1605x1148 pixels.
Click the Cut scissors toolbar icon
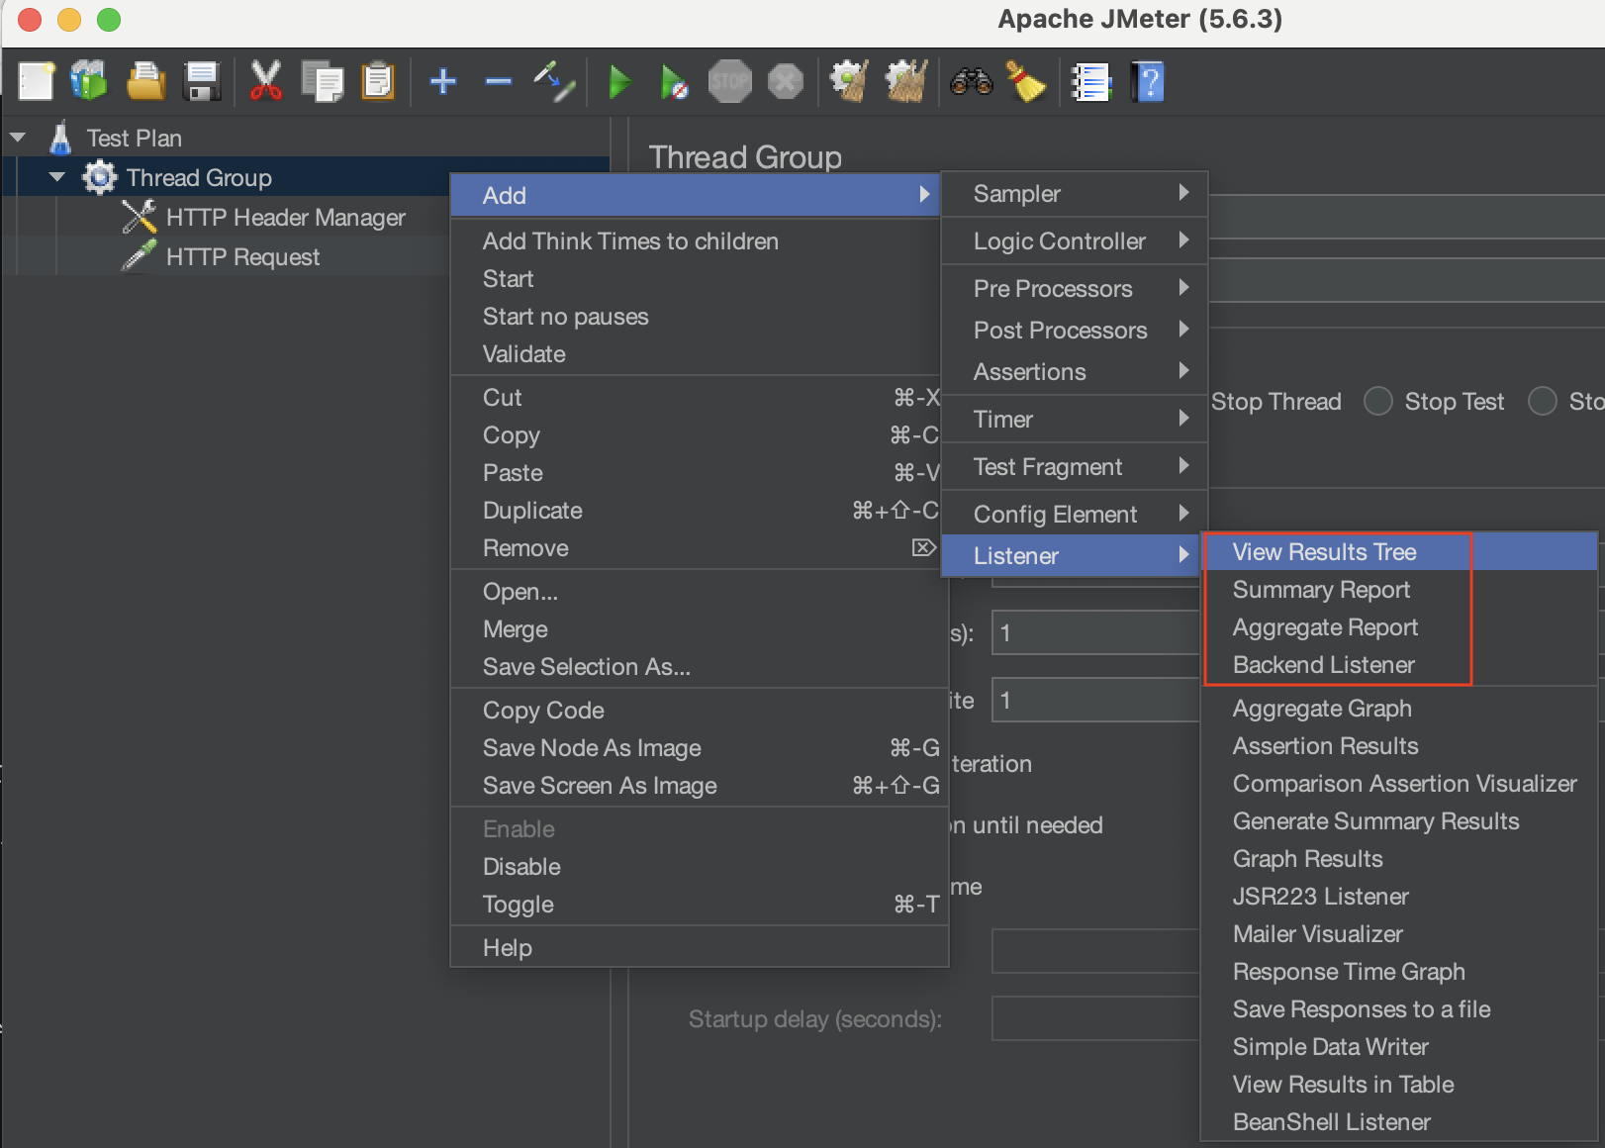(x=265, y=81)
